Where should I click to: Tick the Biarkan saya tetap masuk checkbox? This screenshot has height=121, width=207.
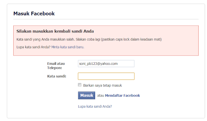pos(80,85)
